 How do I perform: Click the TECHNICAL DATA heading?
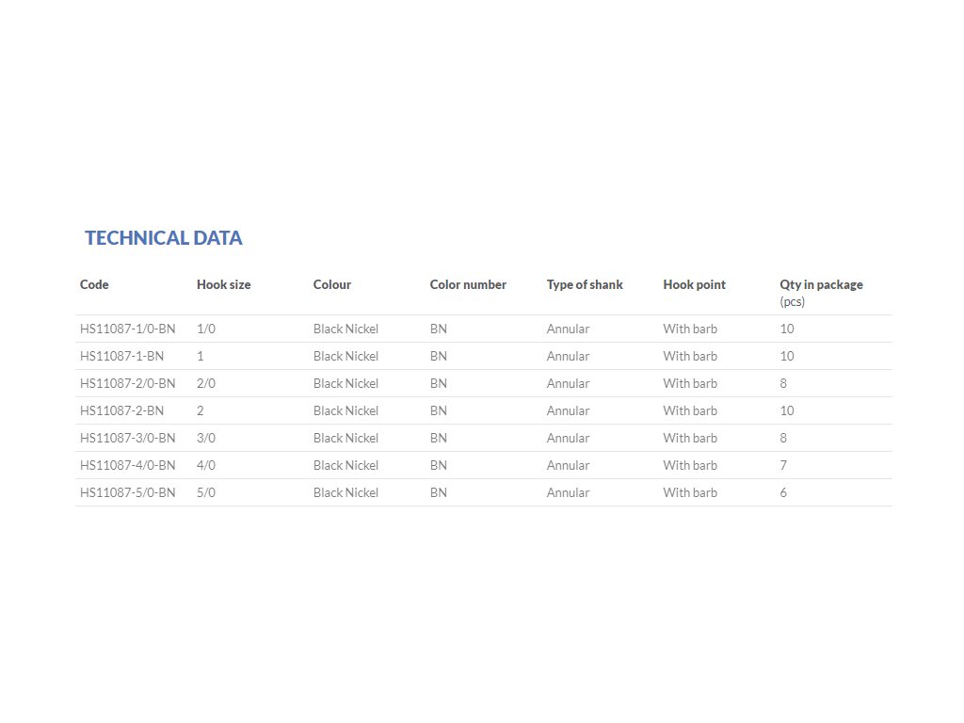[164, 238]
